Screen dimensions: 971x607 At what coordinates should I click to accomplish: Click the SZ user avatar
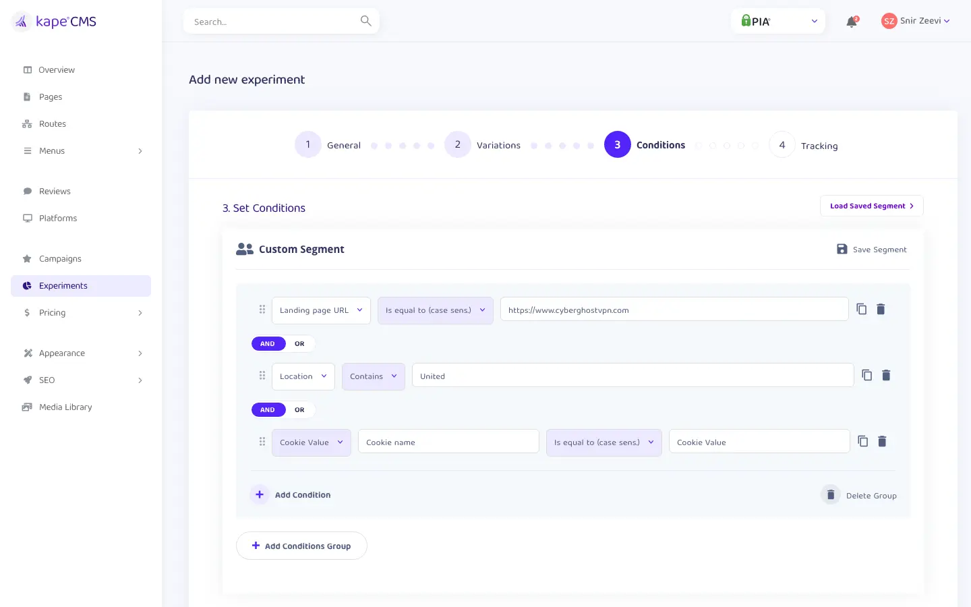click(889, 21)
